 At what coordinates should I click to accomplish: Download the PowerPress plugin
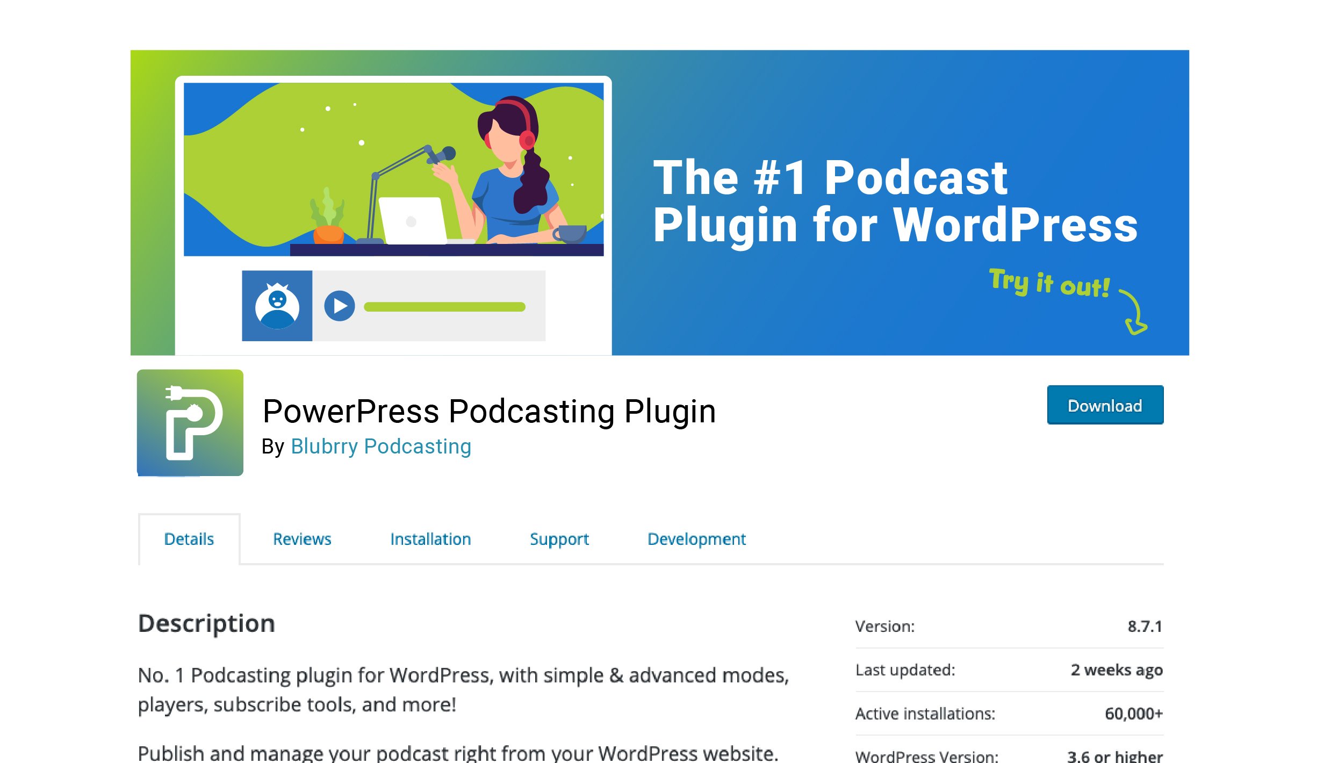point(1104,405)
